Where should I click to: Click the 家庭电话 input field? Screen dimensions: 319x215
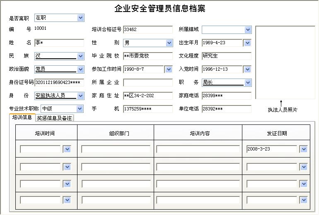point(227,96)
